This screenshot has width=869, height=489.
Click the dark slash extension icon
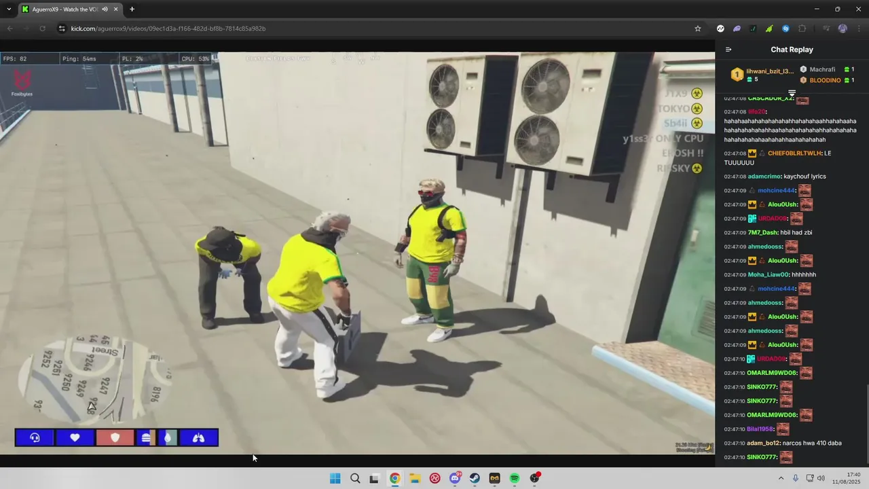pyautogui.click(x=753, y=29)
